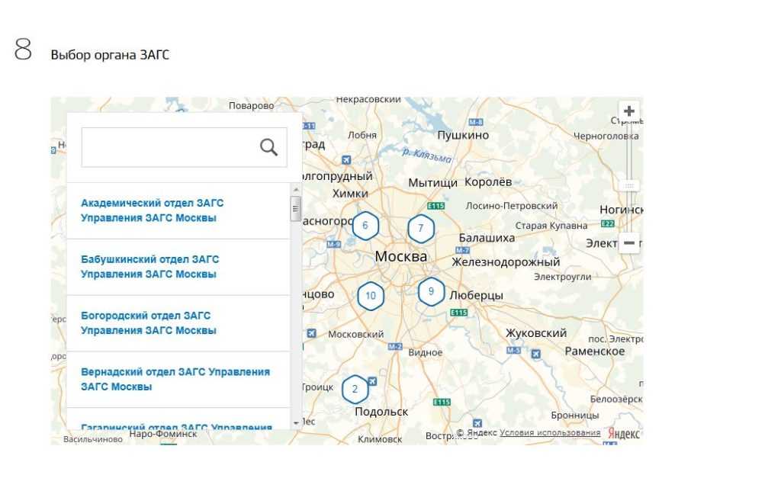Screen dimensions: 781x491
Task: Click the map zoom slider handle
Action: 629,185
